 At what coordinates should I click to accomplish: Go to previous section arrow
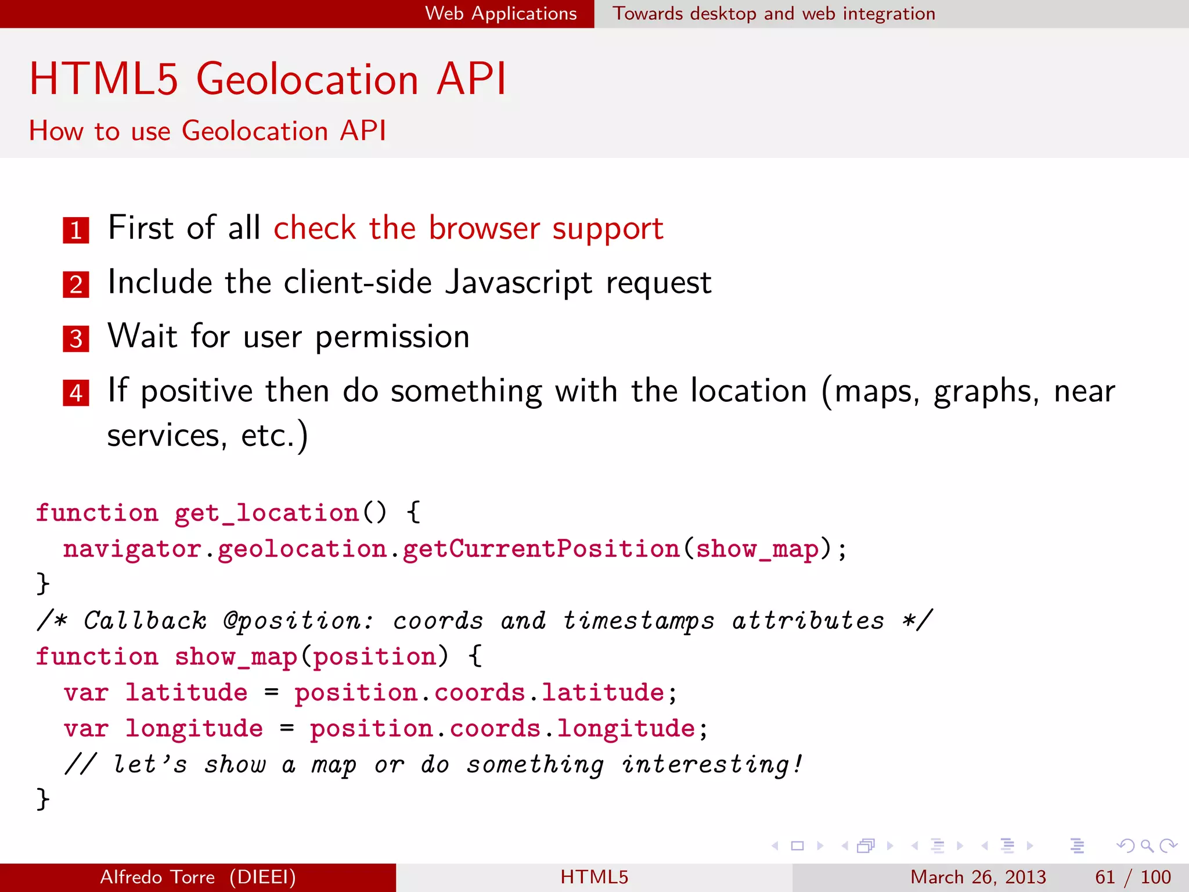985,846
